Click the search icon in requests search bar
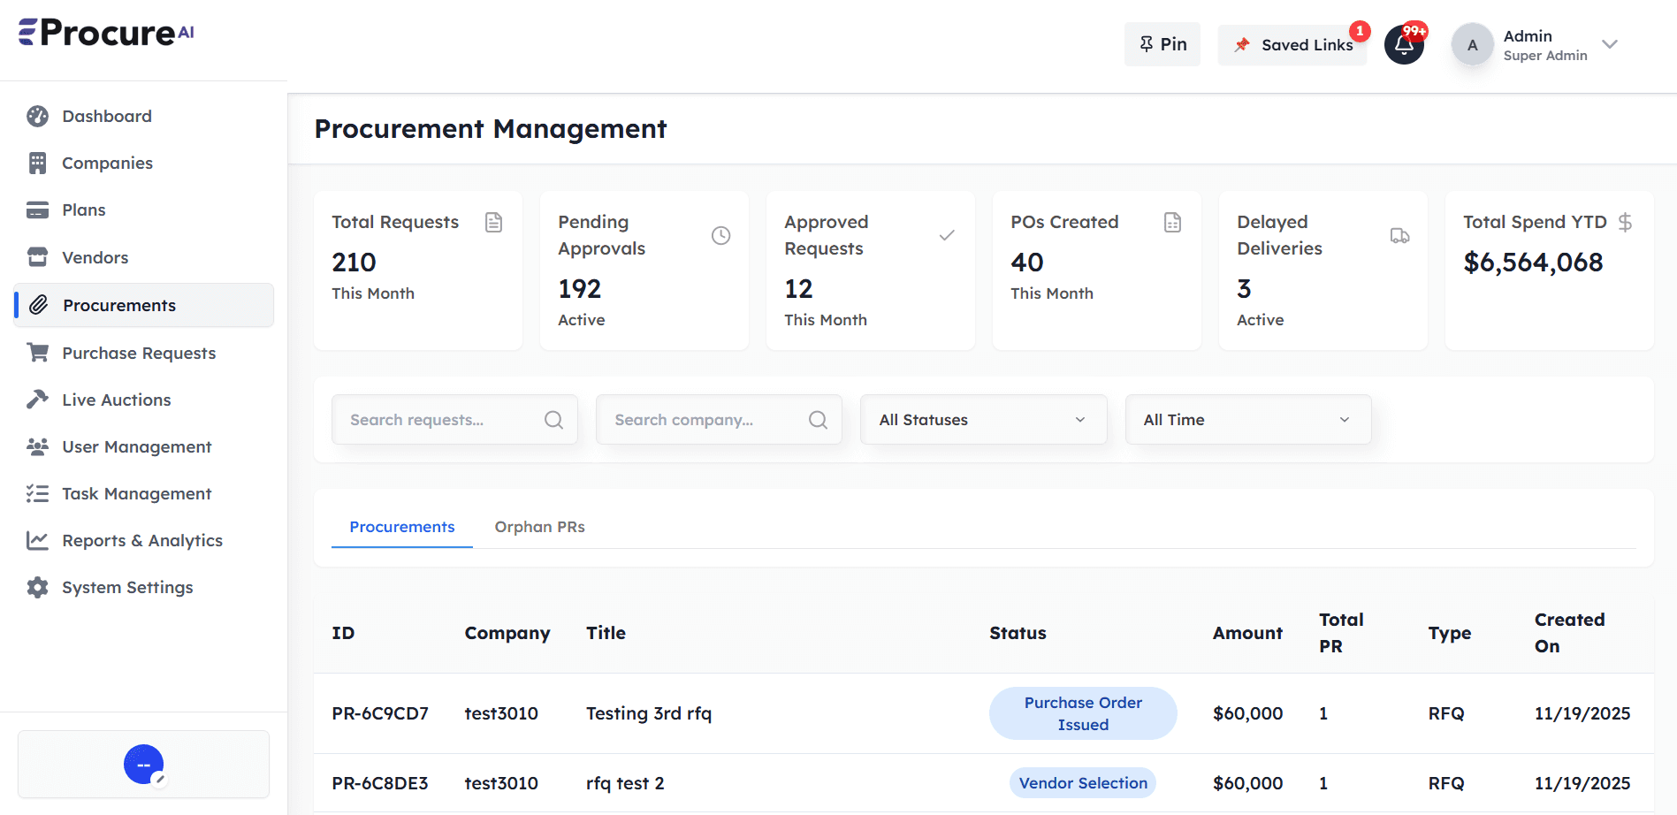This screenshot has height=815, width=1677. [553, 419]
